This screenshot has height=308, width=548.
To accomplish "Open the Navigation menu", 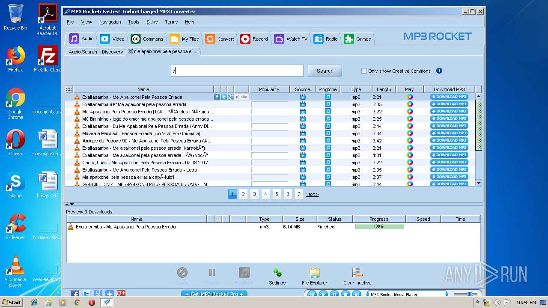I will coord(110,22).
